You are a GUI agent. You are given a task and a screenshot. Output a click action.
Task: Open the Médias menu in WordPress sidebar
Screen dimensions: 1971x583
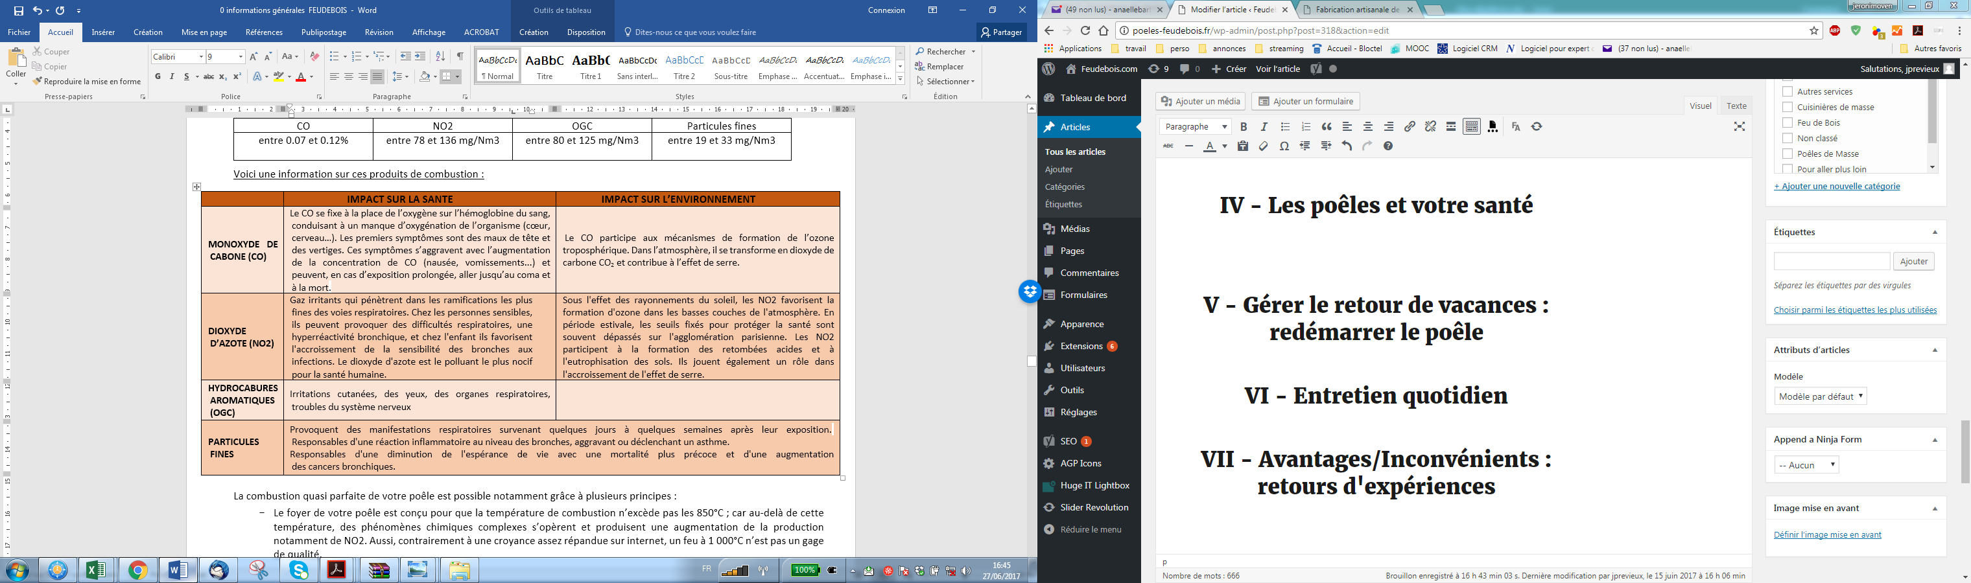point(1075,229)
